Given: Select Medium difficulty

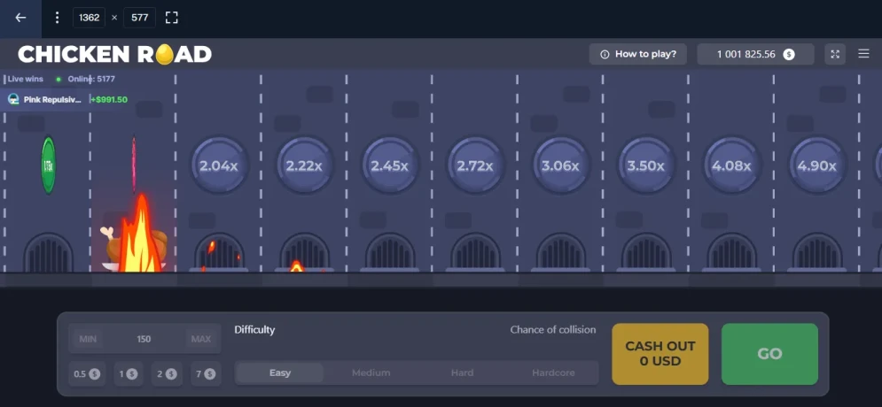Looking at the screenshot, I should [371, 372].
